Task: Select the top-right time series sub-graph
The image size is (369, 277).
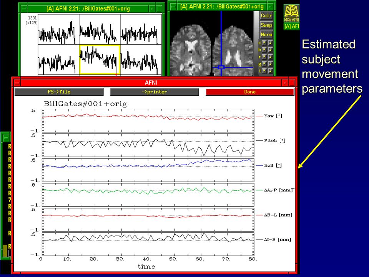Action: [141, 29]
